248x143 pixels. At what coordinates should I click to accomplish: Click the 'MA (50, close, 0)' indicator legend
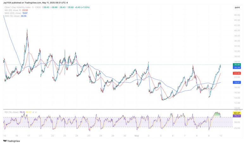click(13, 10)
